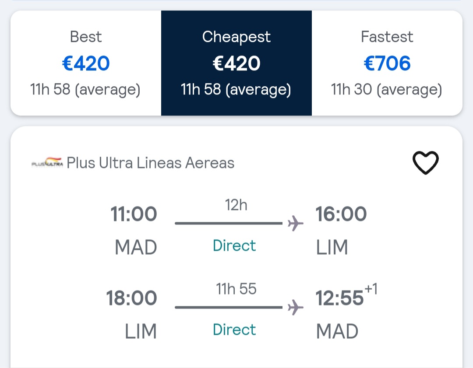This screenshot has height=368, width=473.
Task: Select the 16:00 LIM arrival time
Action: pos(341,214)
